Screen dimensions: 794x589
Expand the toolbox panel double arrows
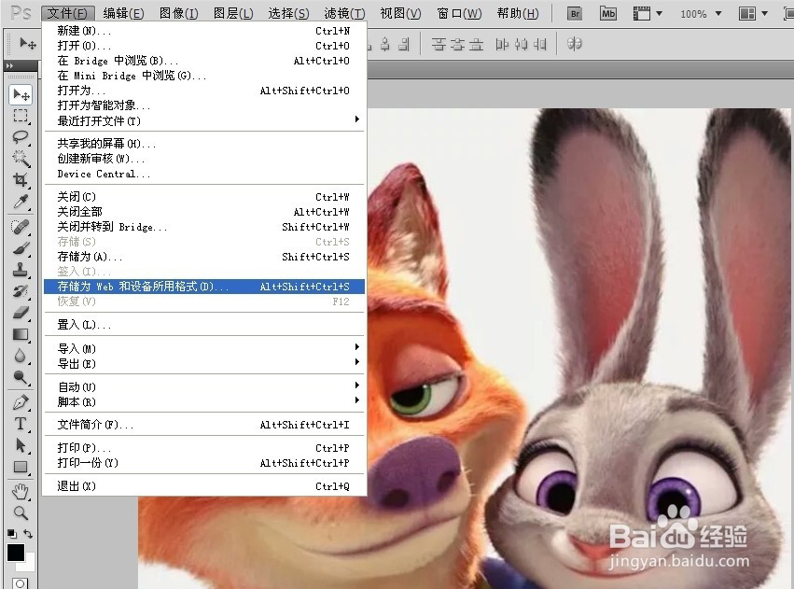tap(9, 66)
